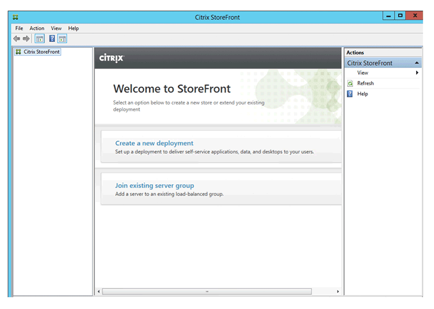
Task: Click Join existing server group link
Action: (x=155, y=185)
